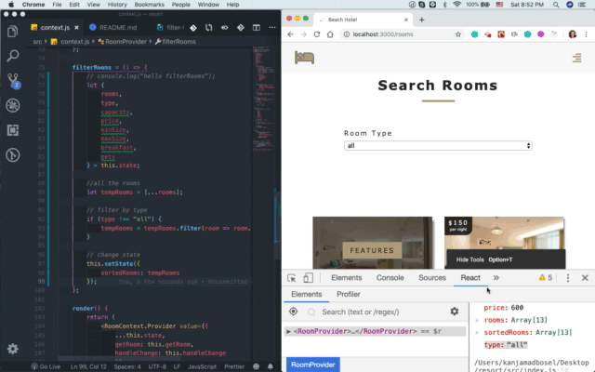595x372 pixels.
Task: Expand the rooms Array[13] prop
Action: point(477,320)
